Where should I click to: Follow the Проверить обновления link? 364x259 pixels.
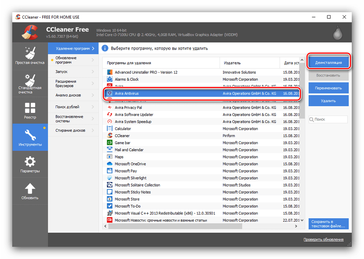click(323, 239)
